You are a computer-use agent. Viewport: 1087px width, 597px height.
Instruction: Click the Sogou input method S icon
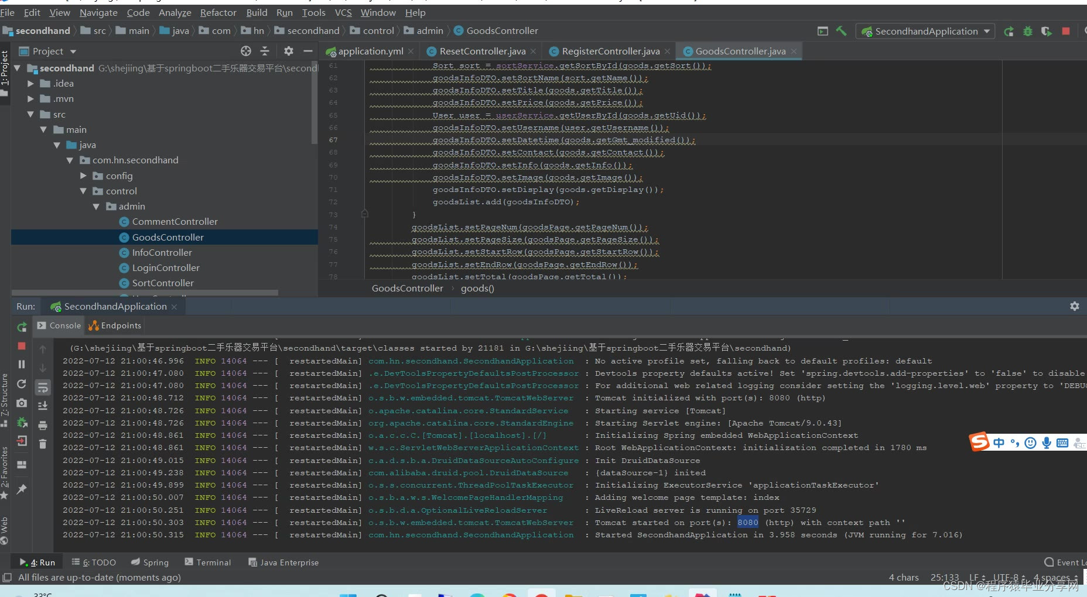[979, 442]
